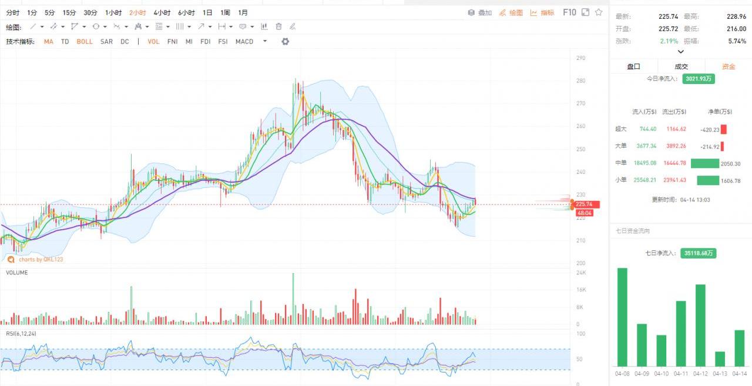The width and height of the screenshot is (752, 386).
Task: Select the ellipse shape drawing tool
Action: pos(96,26)
